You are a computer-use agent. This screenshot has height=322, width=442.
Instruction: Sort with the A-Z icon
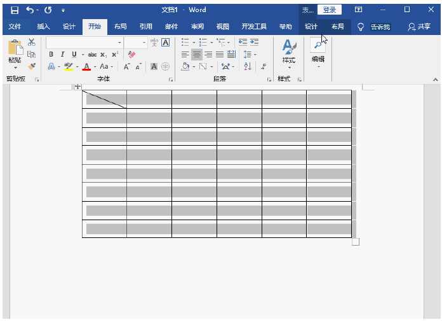point(248,67)
